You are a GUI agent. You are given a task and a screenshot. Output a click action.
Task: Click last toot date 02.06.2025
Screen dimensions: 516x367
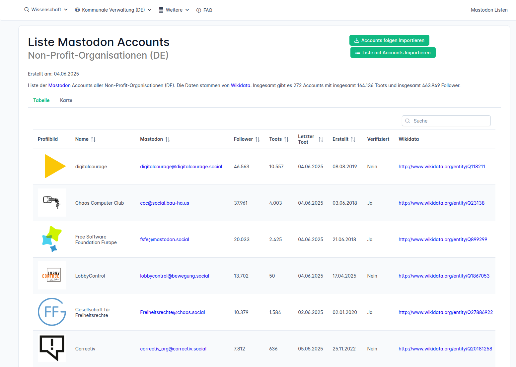(x=311, y=312)
